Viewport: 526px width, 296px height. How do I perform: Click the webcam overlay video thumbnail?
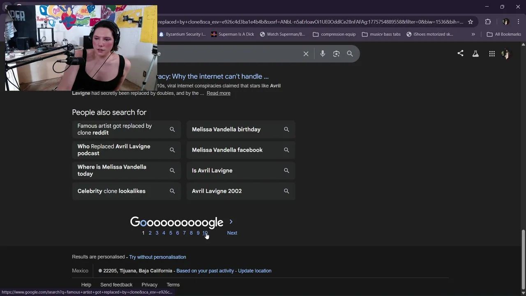point(81,48)
